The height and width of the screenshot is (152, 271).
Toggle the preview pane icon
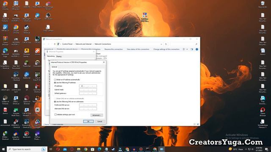click(192, 49)
